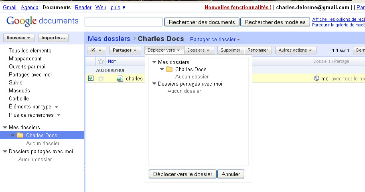Open Nouvelles fonctionnalités ! link
The width and height of the screenshot is (365, 192).
tap(238, 8)
